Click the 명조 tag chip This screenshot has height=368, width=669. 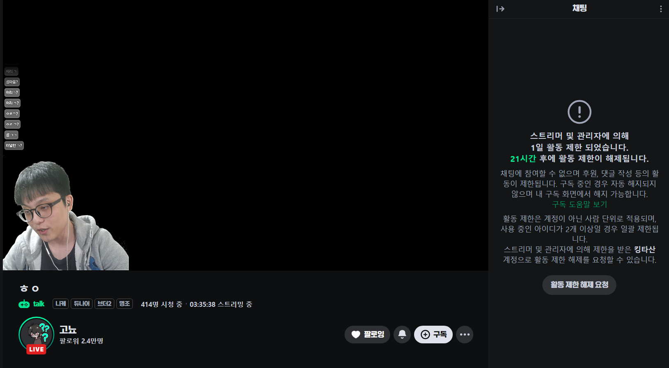(x=125, y=304)
